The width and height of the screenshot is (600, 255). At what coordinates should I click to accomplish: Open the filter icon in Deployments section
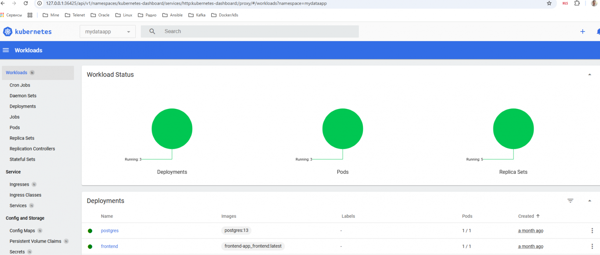pyautogui.click(x=570, y=200)
